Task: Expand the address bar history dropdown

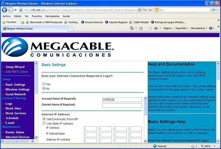Action: point(139,10)
